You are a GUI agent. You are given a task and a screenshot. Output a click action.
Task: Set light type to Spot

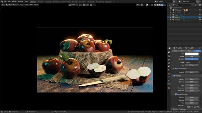tap(190, 51)
